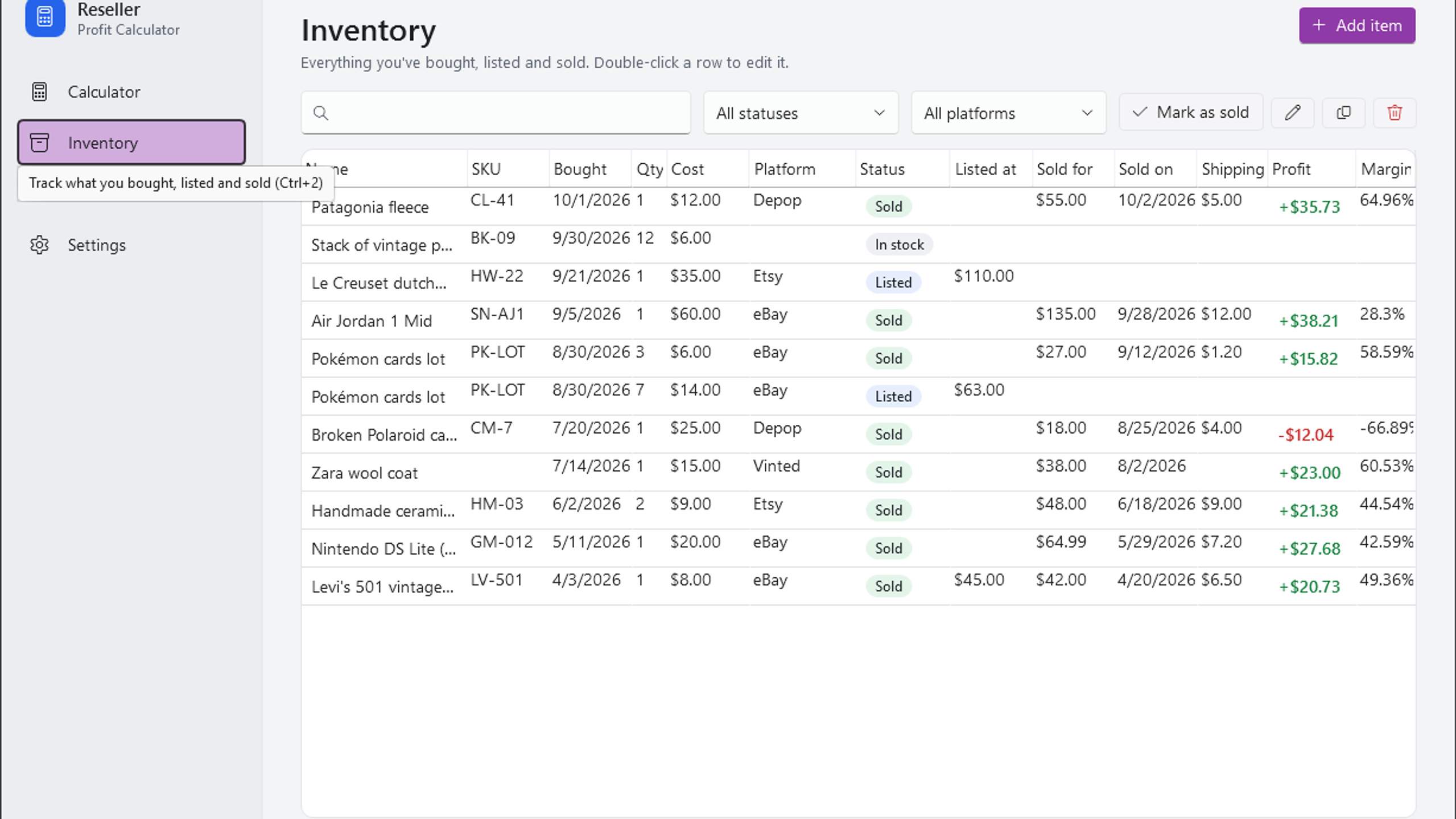Click the Mark as sold button
This screenshot has width=1456, height=819.
coord(1191,112)
